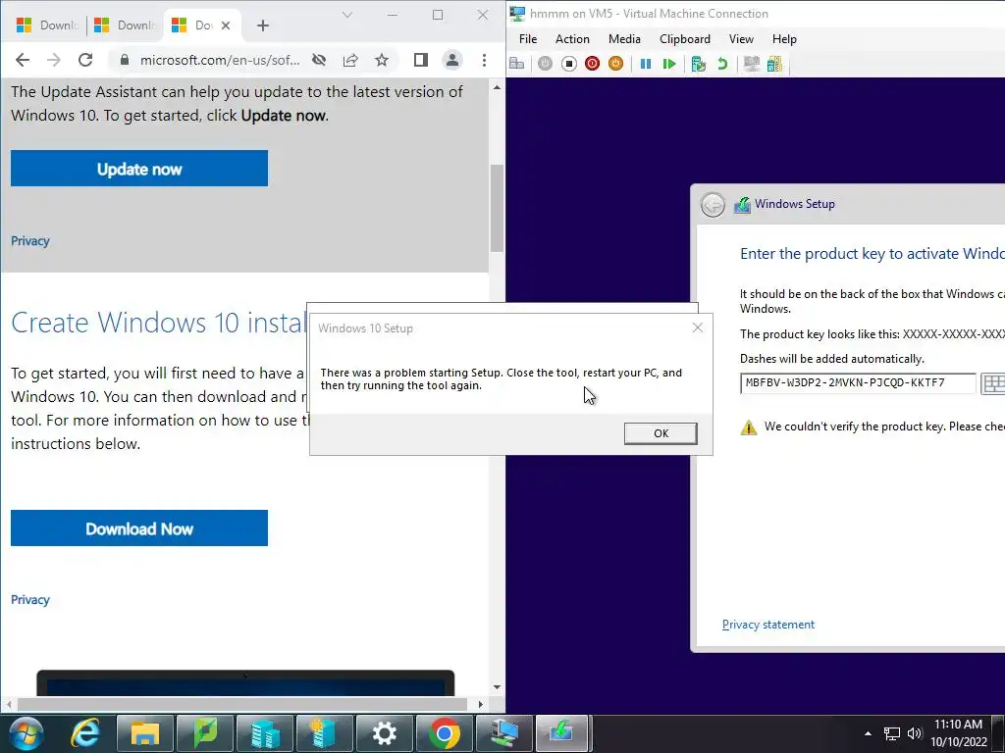This screenshot has width=1005, height=753.
Task: Close the active Chrome tab
Action: click(226, 25)
